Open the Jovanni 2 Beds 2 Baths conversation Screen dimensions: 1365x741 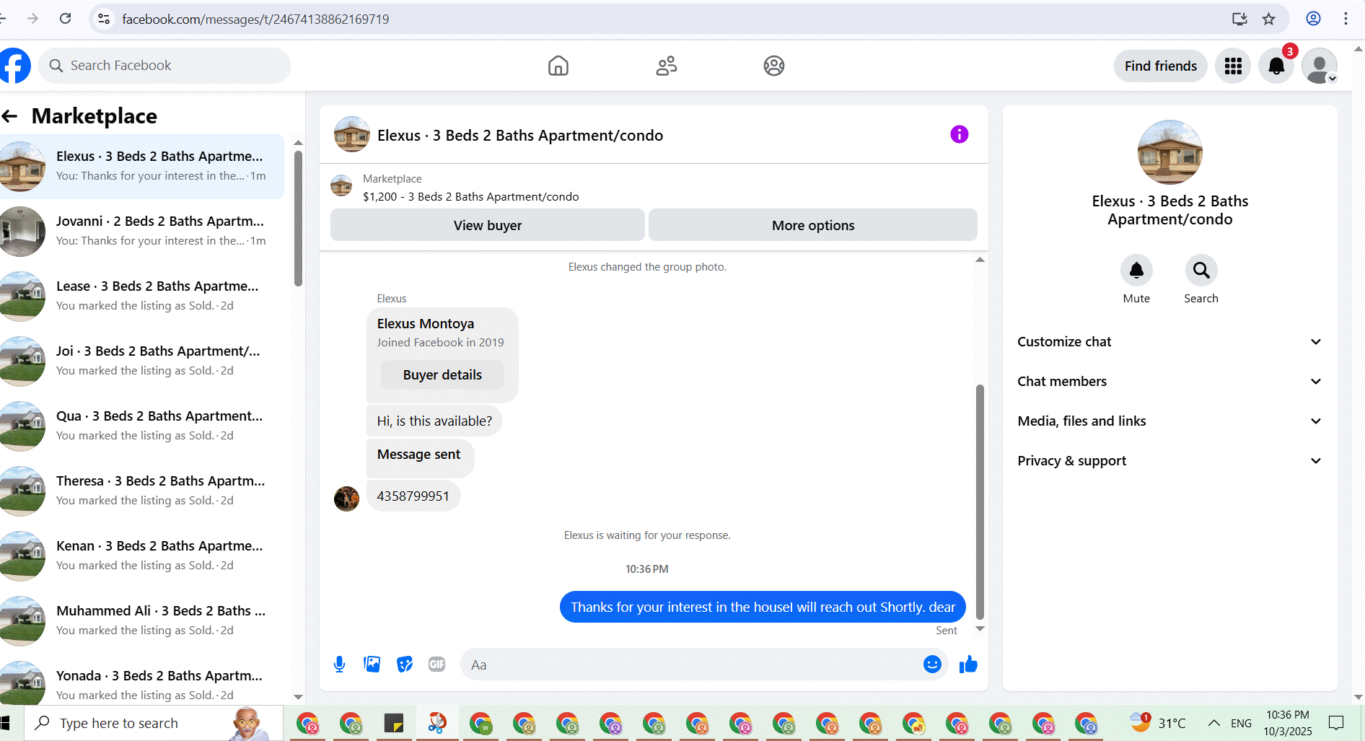[142, 232]
